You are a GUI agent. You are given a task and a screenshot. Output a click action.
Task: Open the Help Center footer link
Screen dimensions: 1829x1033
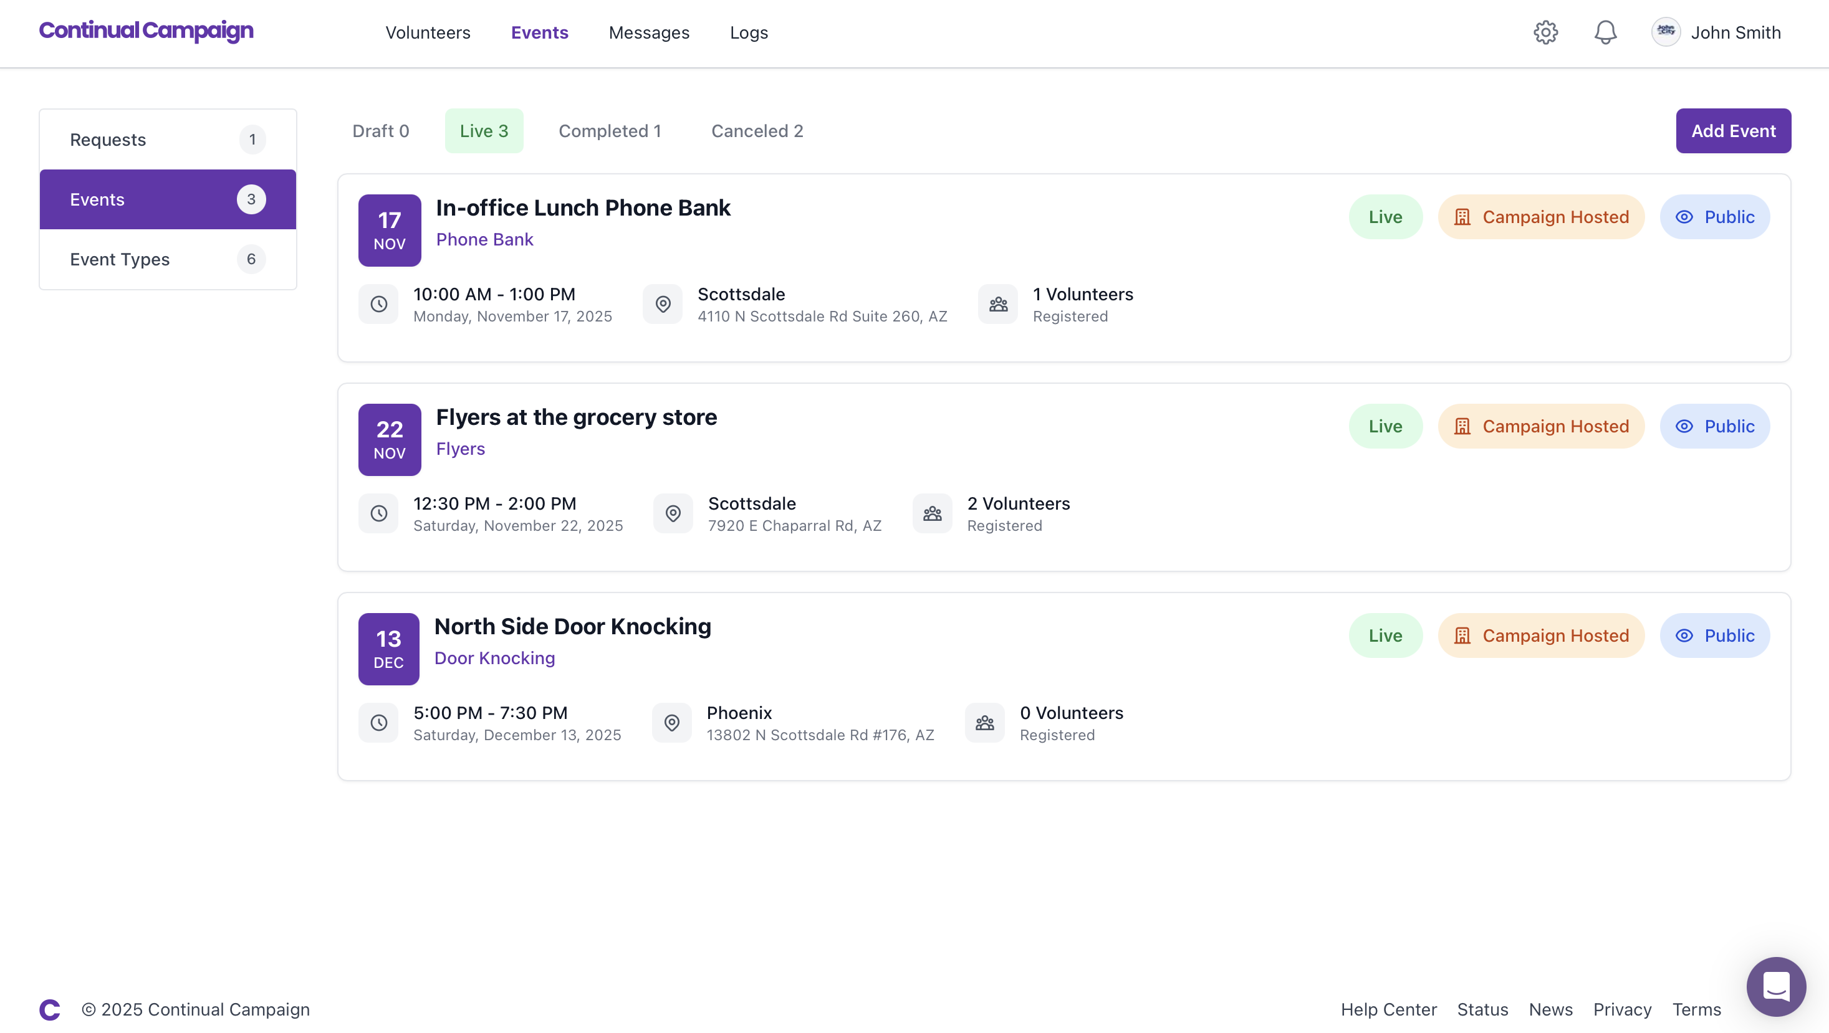click(x=1388, y=1009)
